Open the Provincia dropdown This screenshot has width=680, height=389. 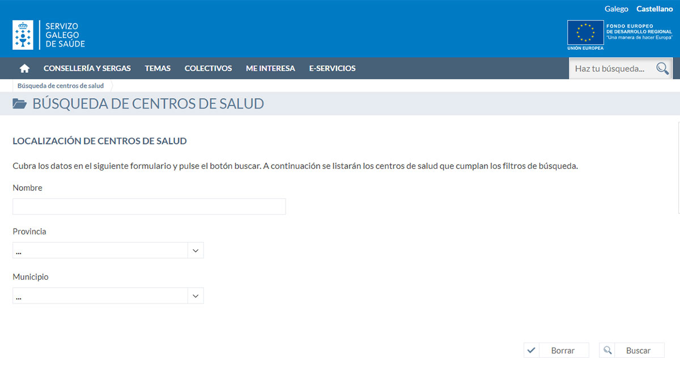[x=101, y=250]
